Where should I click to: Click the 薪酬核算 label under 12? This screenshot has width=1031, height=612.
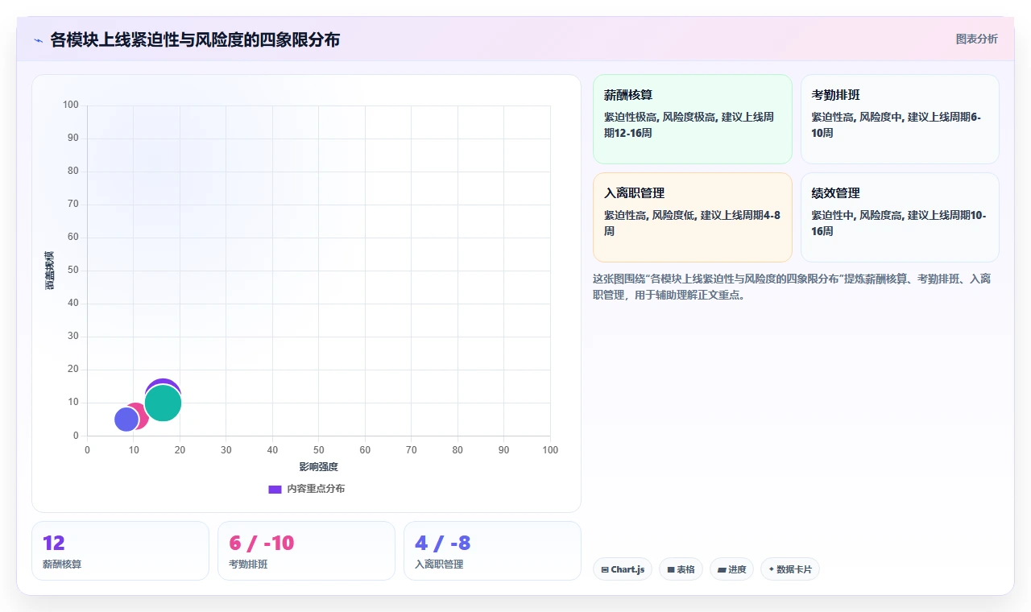pos(62,564)
